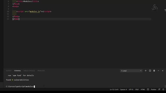This screenshot has height=93, width=166.
Task: Click the opening <body> tag
Action: [x=16, y=6]
